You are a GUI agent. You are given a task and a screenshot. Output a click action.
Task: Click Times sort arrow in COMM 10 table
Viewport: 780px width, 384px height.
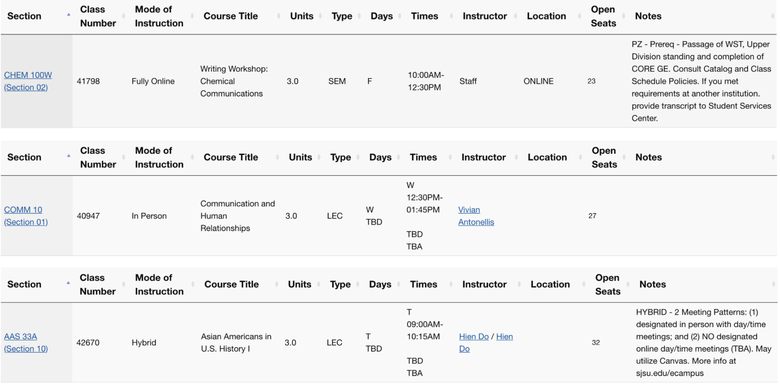(x=450, y=158)
